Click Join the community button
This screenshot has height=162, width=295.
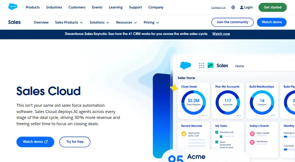click(232, 22)
